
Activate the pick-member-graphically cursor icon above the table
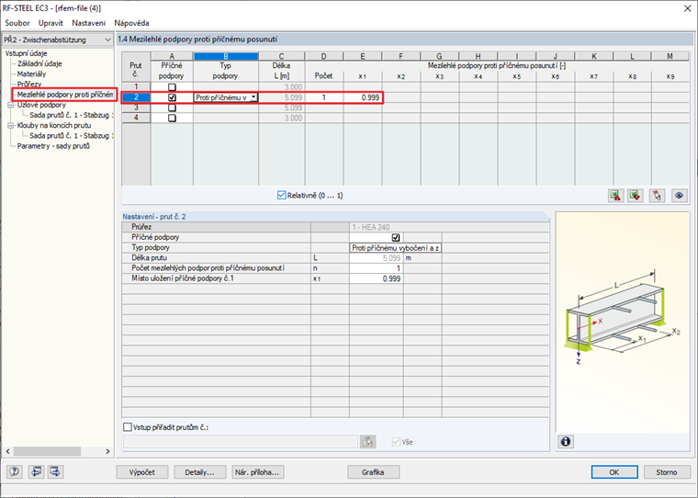pos(657,196)
